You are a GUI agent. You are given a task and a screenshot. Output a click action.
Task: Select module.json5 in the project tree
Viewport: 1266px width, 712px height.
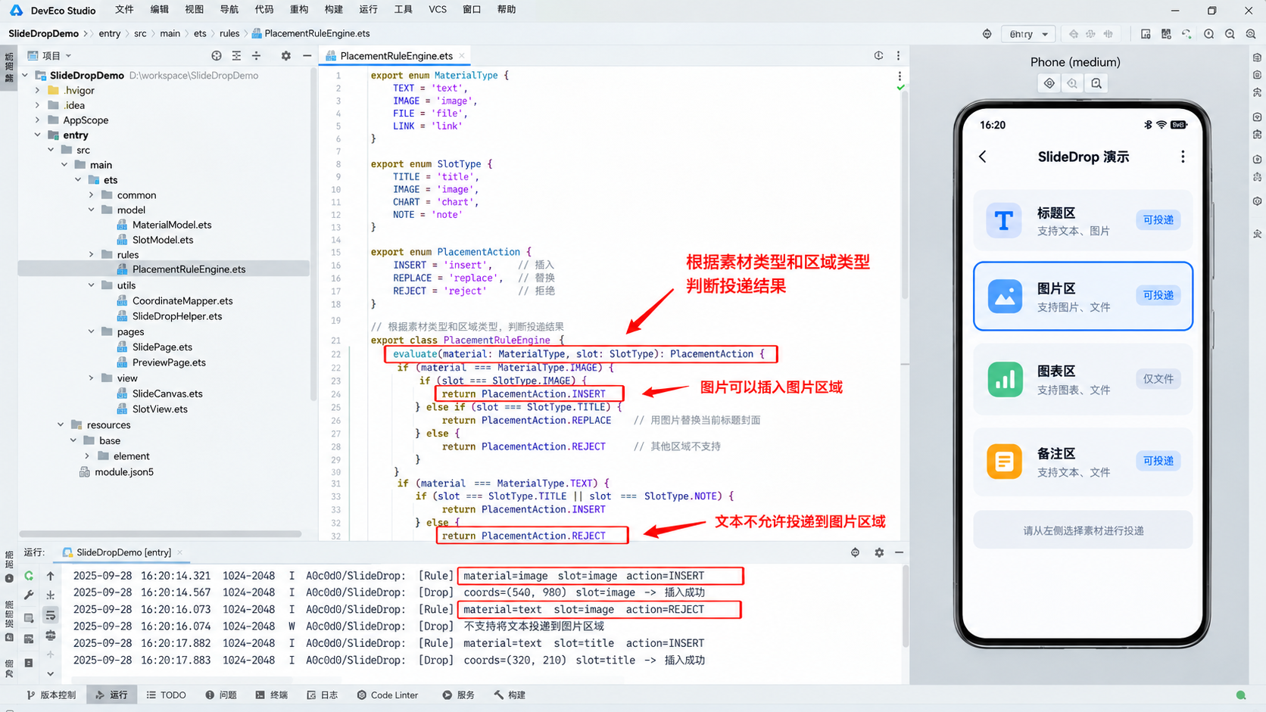124,472
